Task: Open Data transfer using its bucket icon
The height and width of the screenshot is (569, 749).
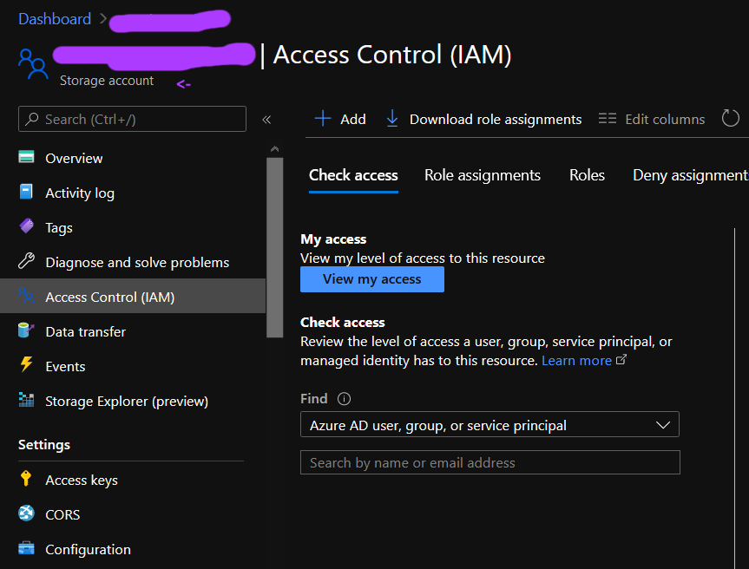Action: pyautogui.click(x=26, y=330)
